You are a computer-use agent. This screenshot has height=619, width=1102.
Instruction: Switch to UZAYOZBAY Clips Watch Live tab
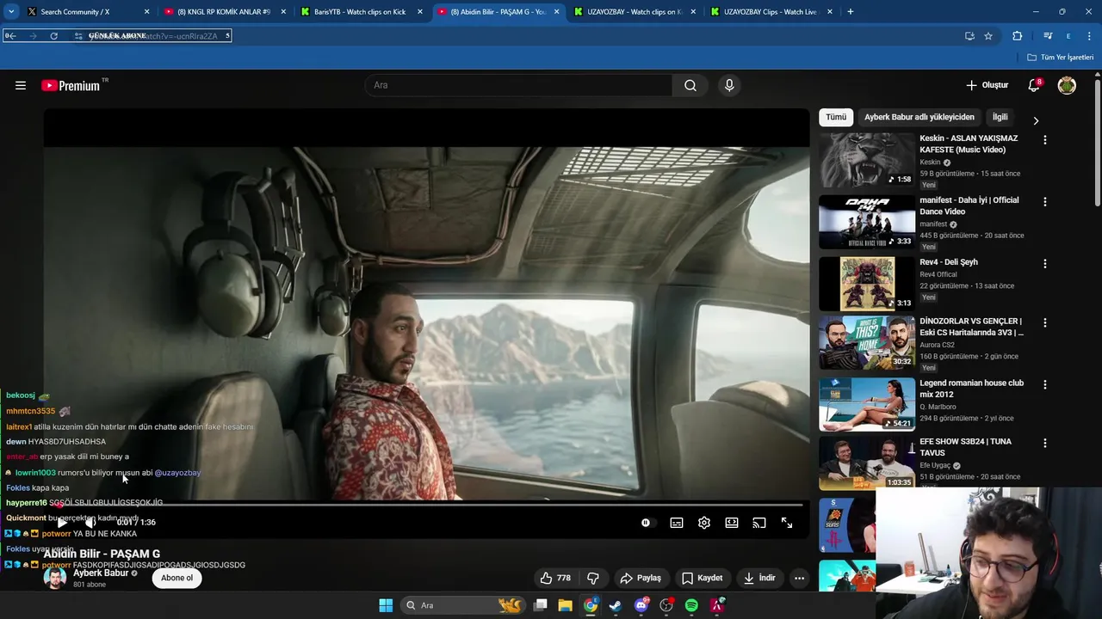[x=771, y=12]
